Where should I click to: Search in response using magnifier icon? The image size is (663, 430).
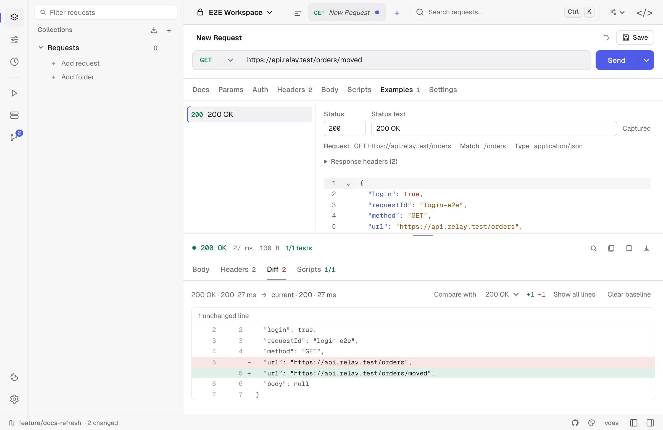593,248
